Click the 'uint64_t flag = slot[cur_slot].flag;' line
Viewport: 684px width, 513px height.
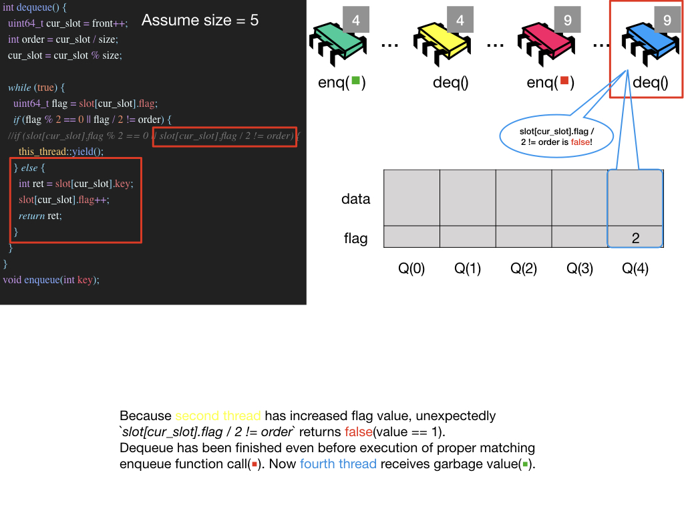coord(85,104)
